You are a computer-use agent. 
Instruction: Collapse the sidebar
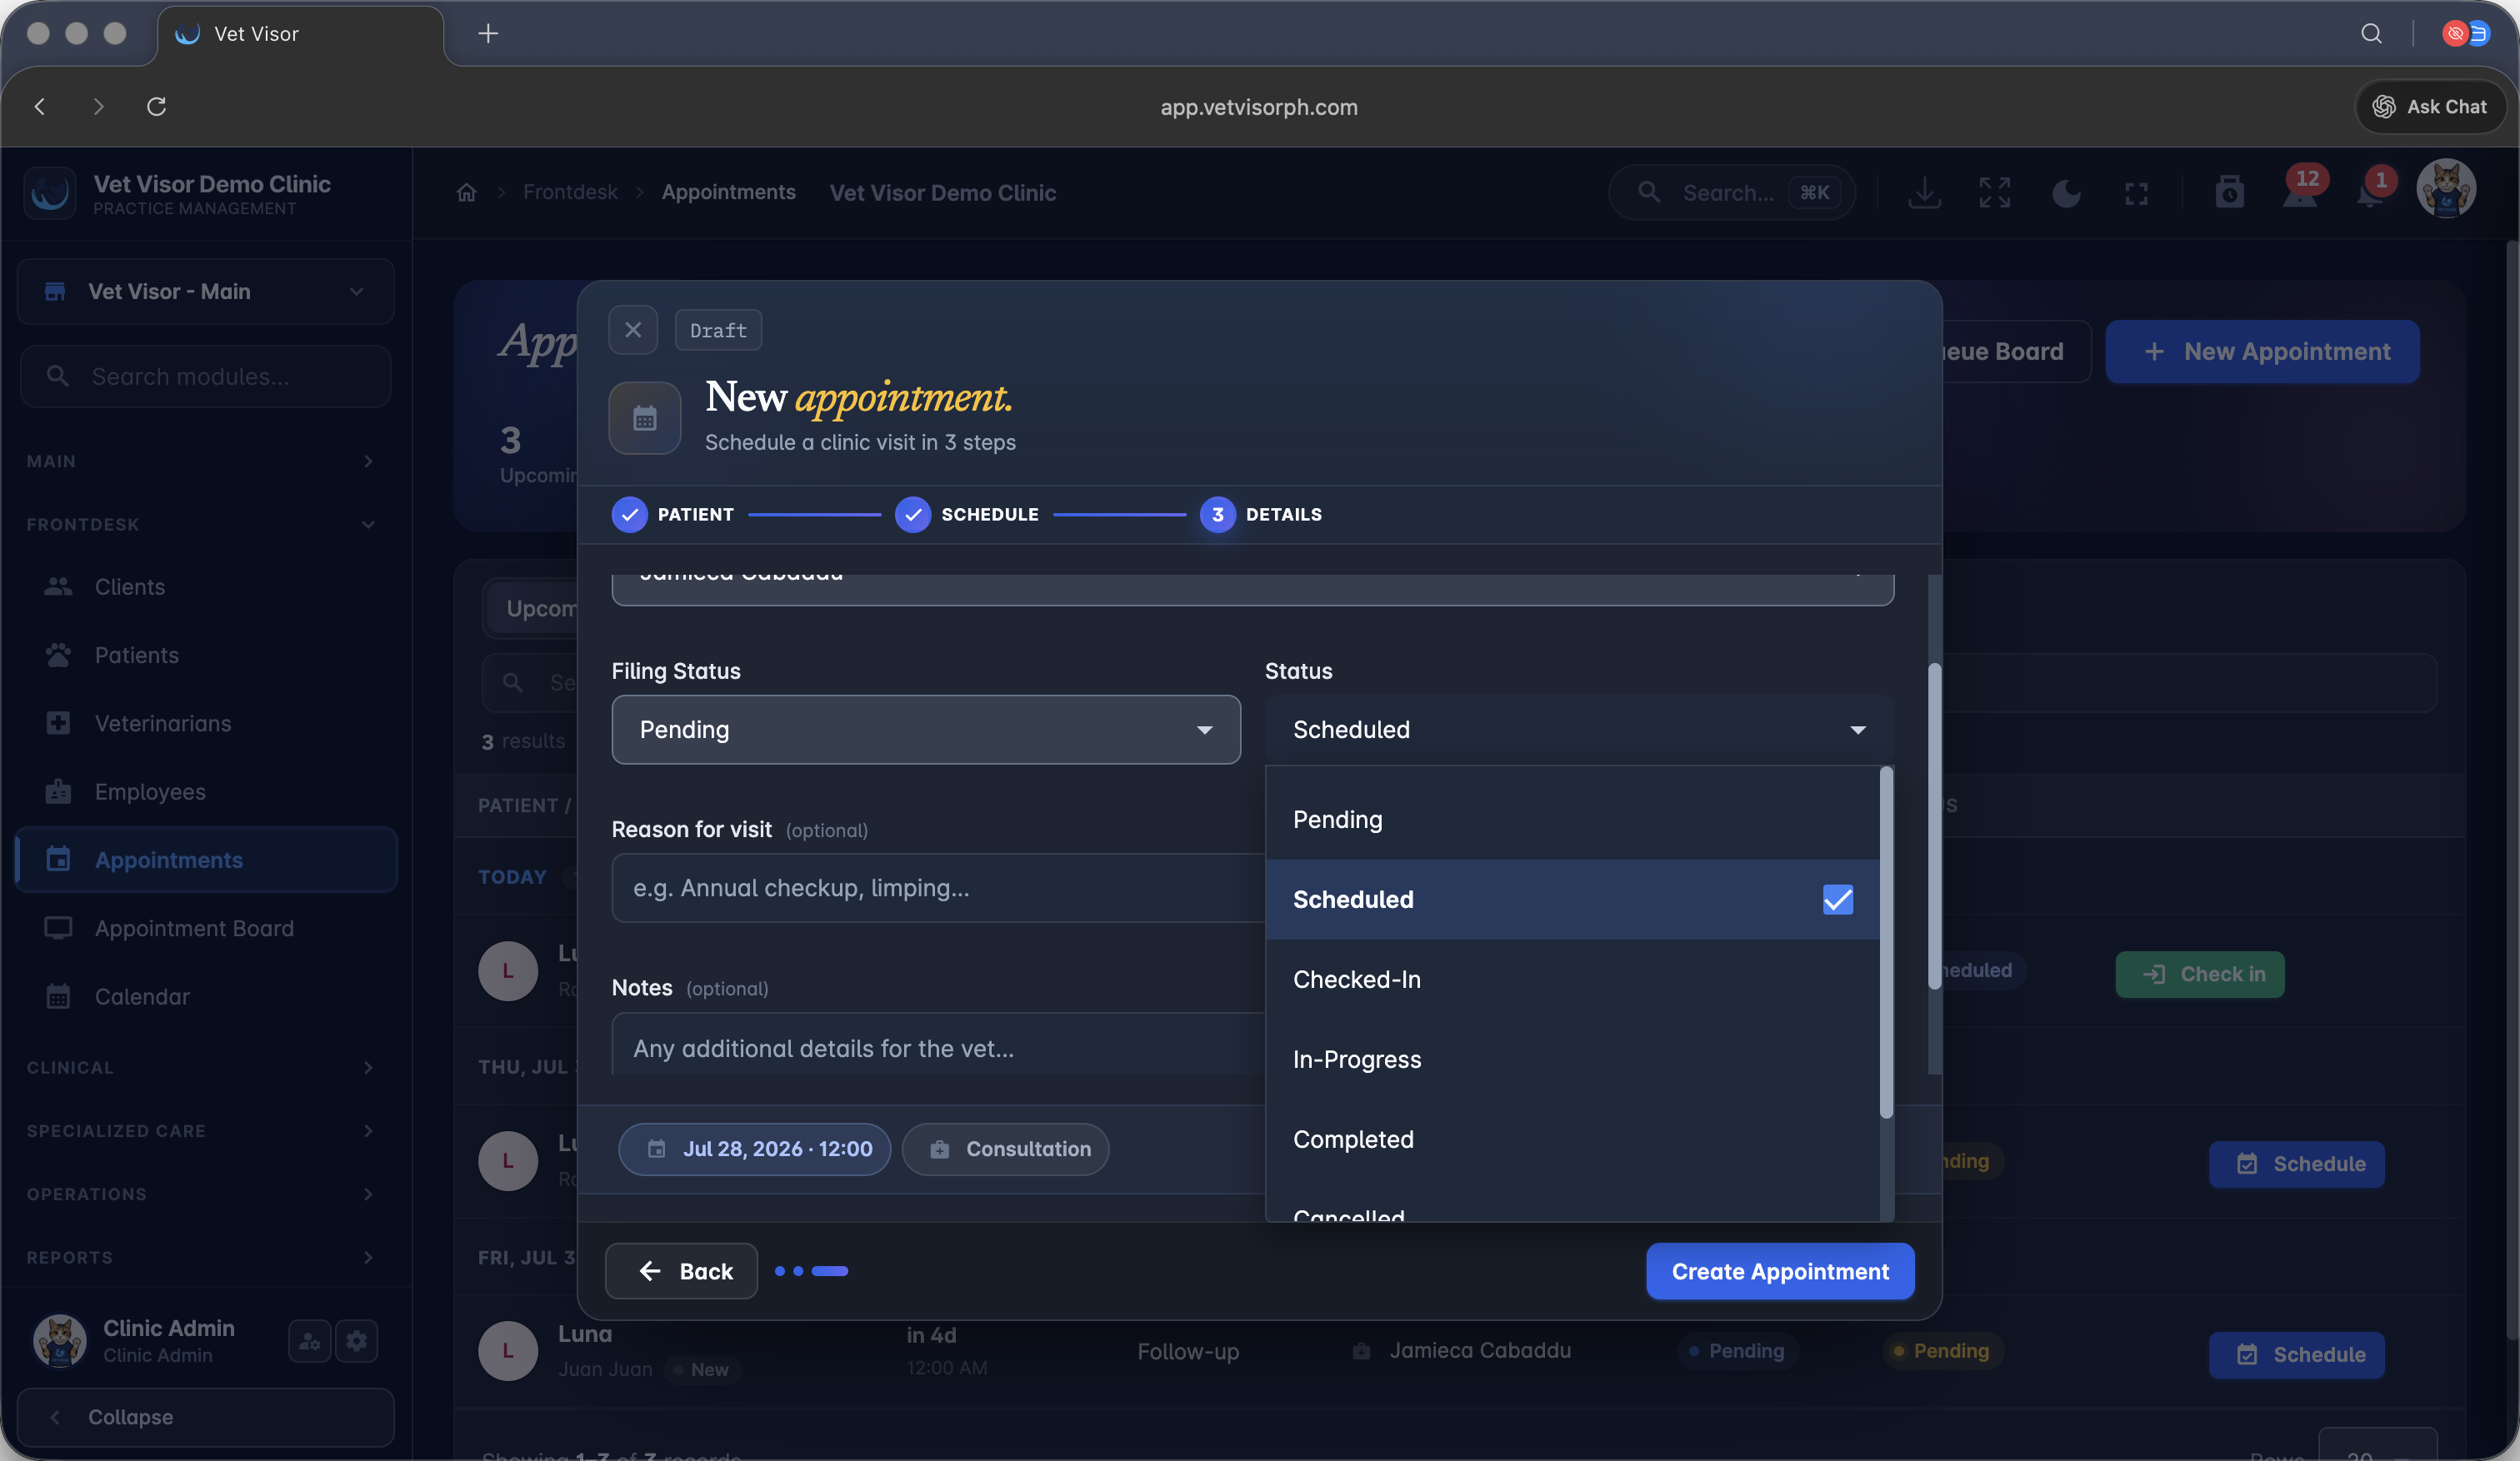[206, 1417]
